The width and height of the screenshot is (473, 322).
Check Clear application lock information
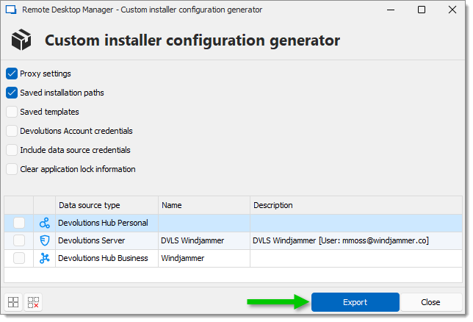click(x=12, y=169)
